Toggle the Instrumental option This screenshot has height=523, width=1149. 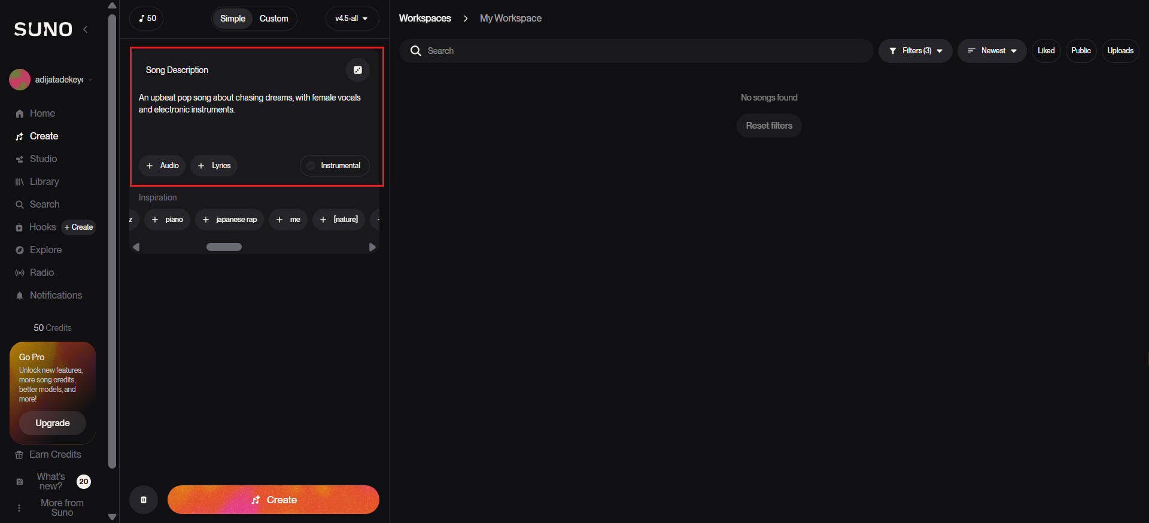[x=335, y=166]
